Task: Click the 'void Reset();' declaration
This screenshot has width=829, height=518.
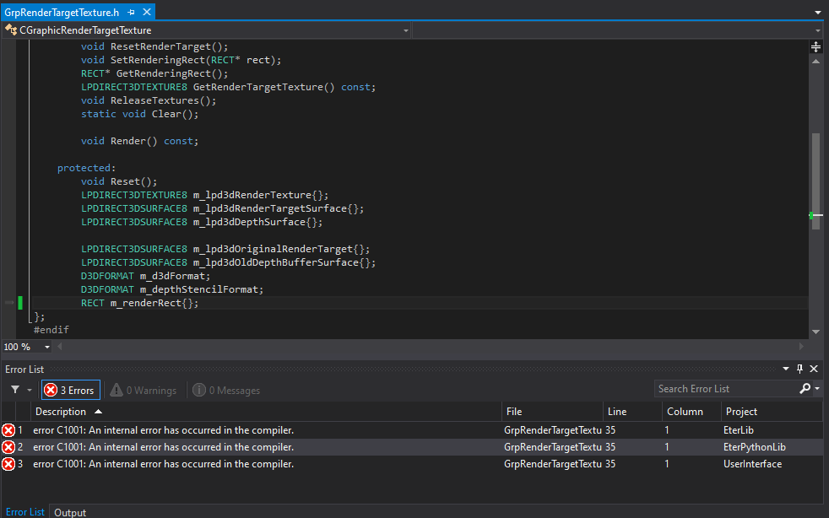Action: pos(119,181)
